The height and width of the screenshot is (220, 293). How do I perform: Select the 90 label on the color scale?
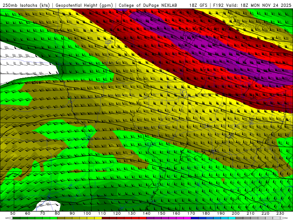pyautogui.click(x=72, y=213)
